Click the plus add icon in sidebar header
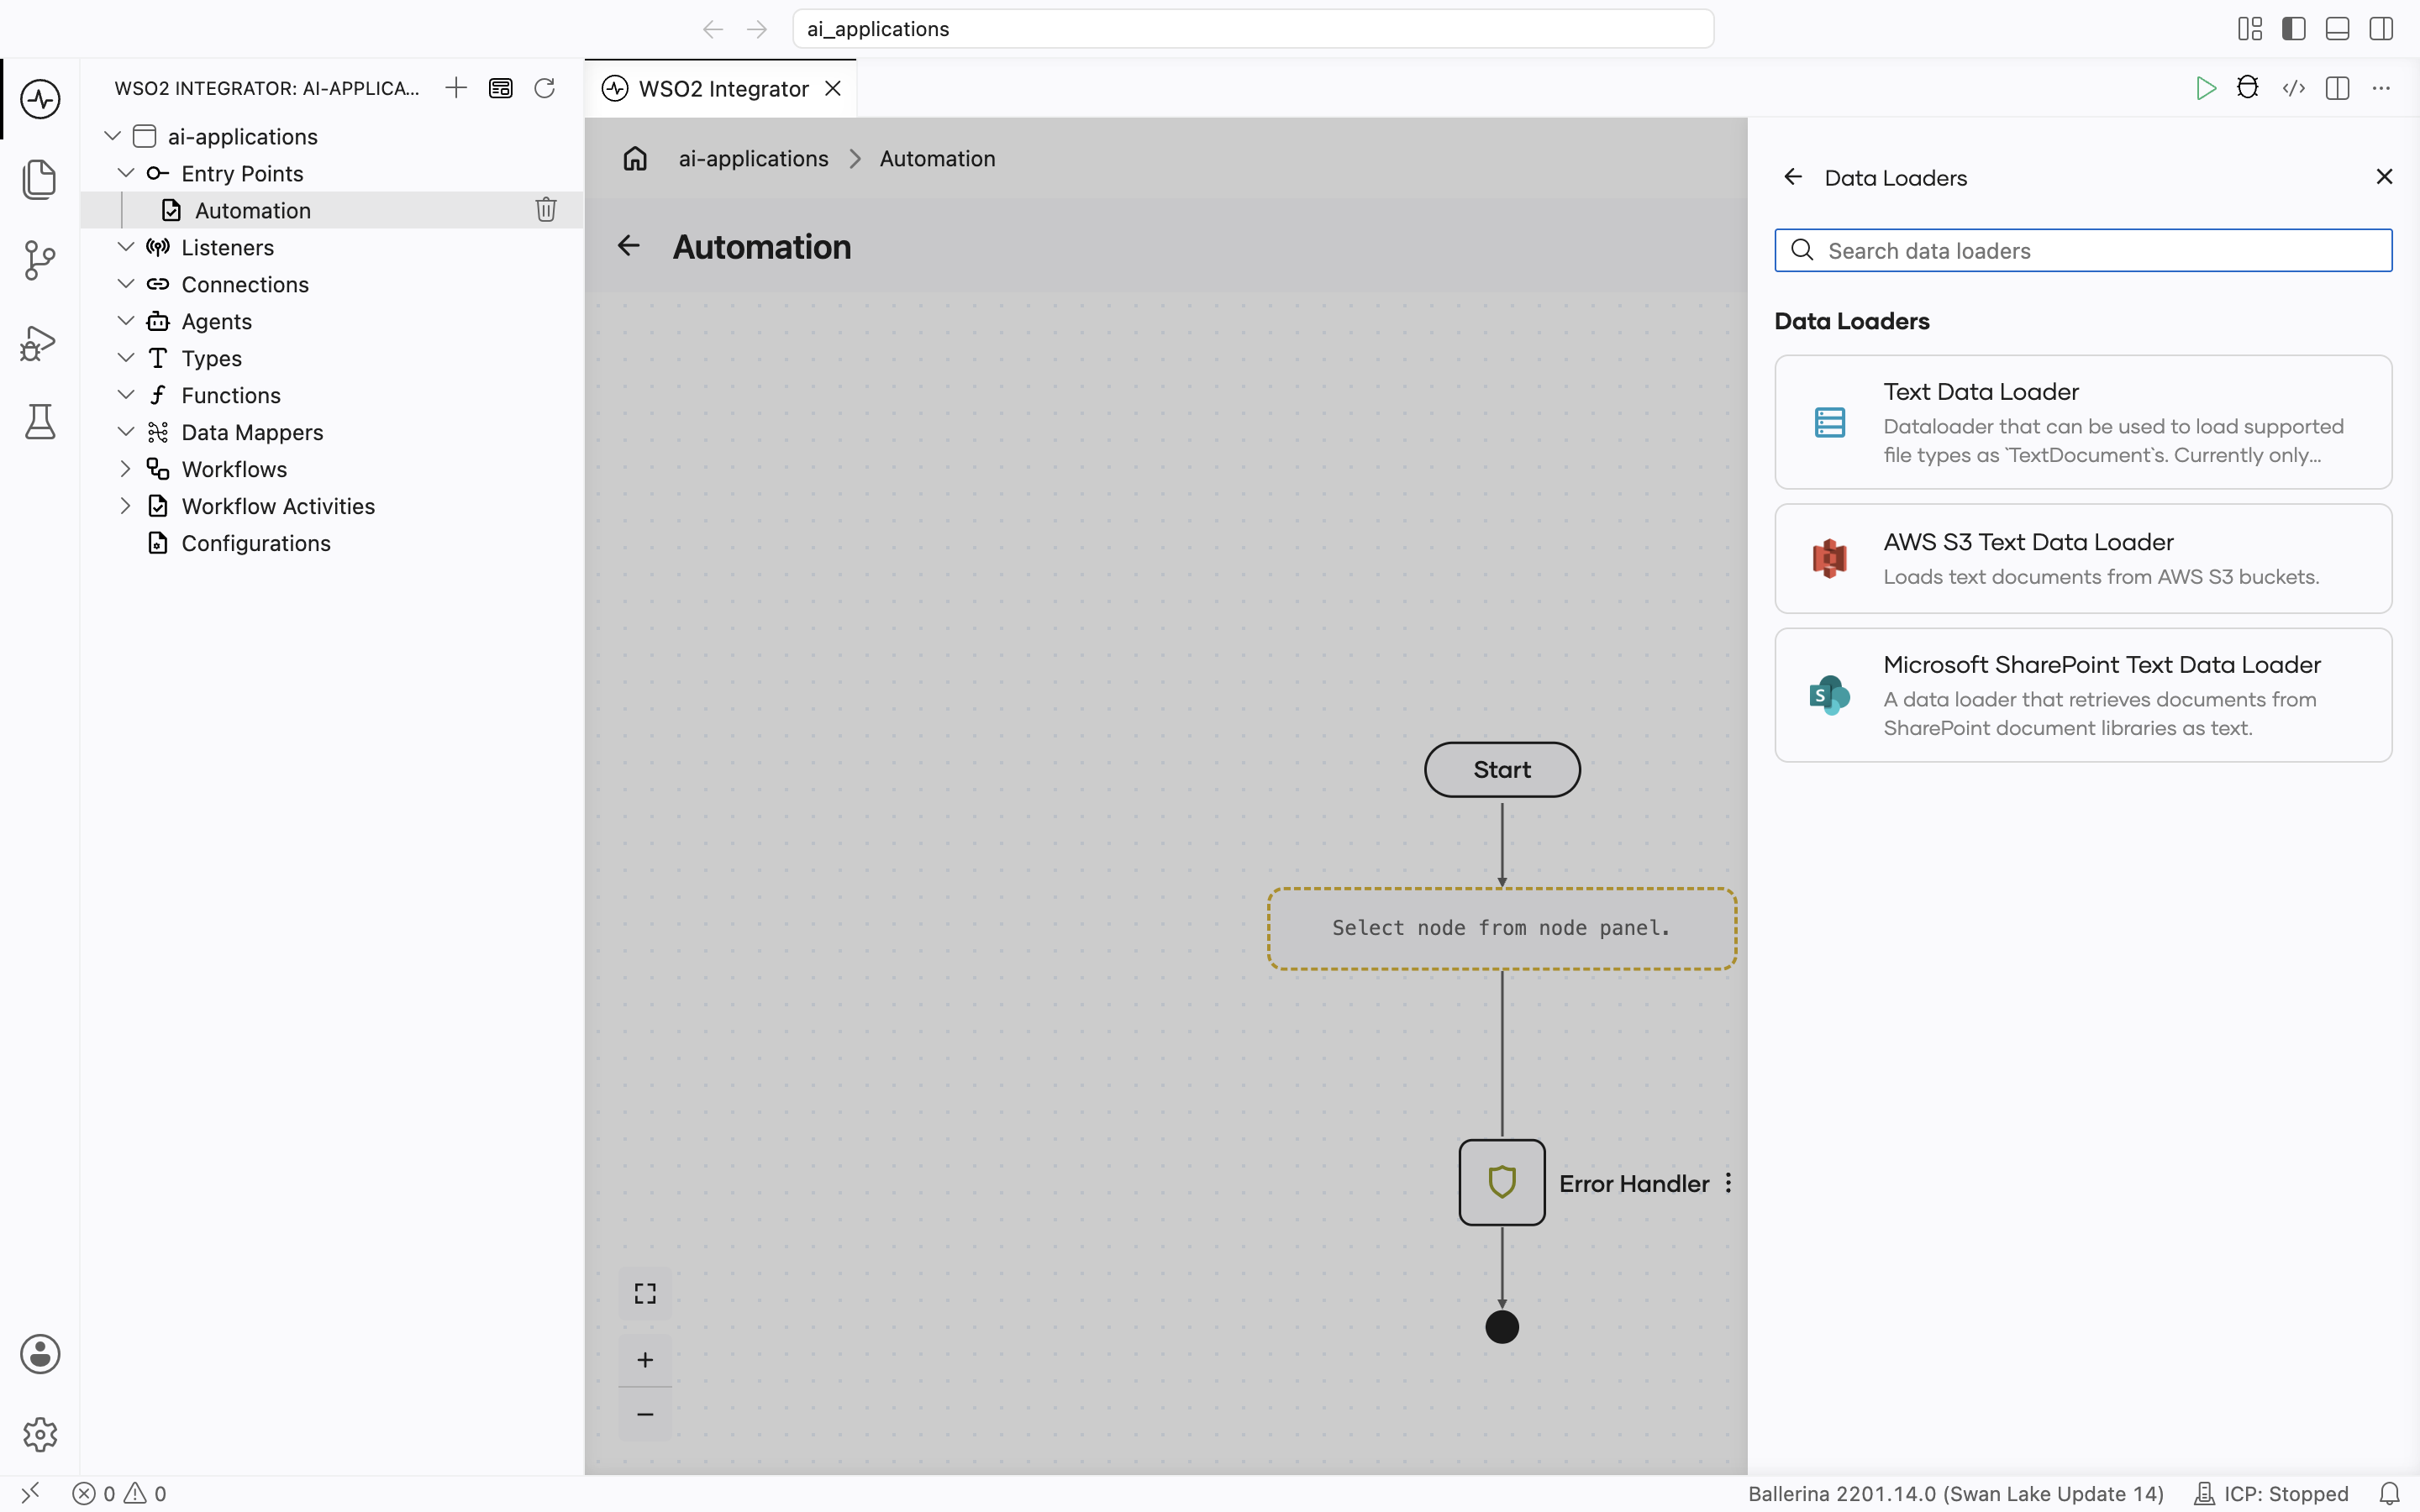The height and width of the screenshot is (1512, 2420). (456, 88)
